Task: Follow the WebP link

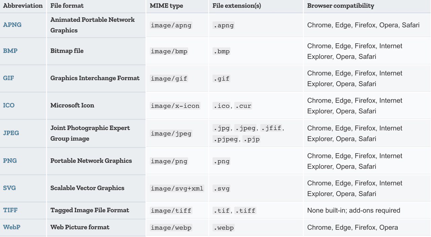Action: [11, 227]
